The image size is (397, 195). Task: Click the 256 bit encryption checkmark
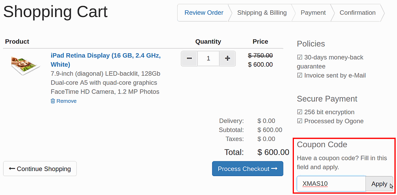coord(300,112)
